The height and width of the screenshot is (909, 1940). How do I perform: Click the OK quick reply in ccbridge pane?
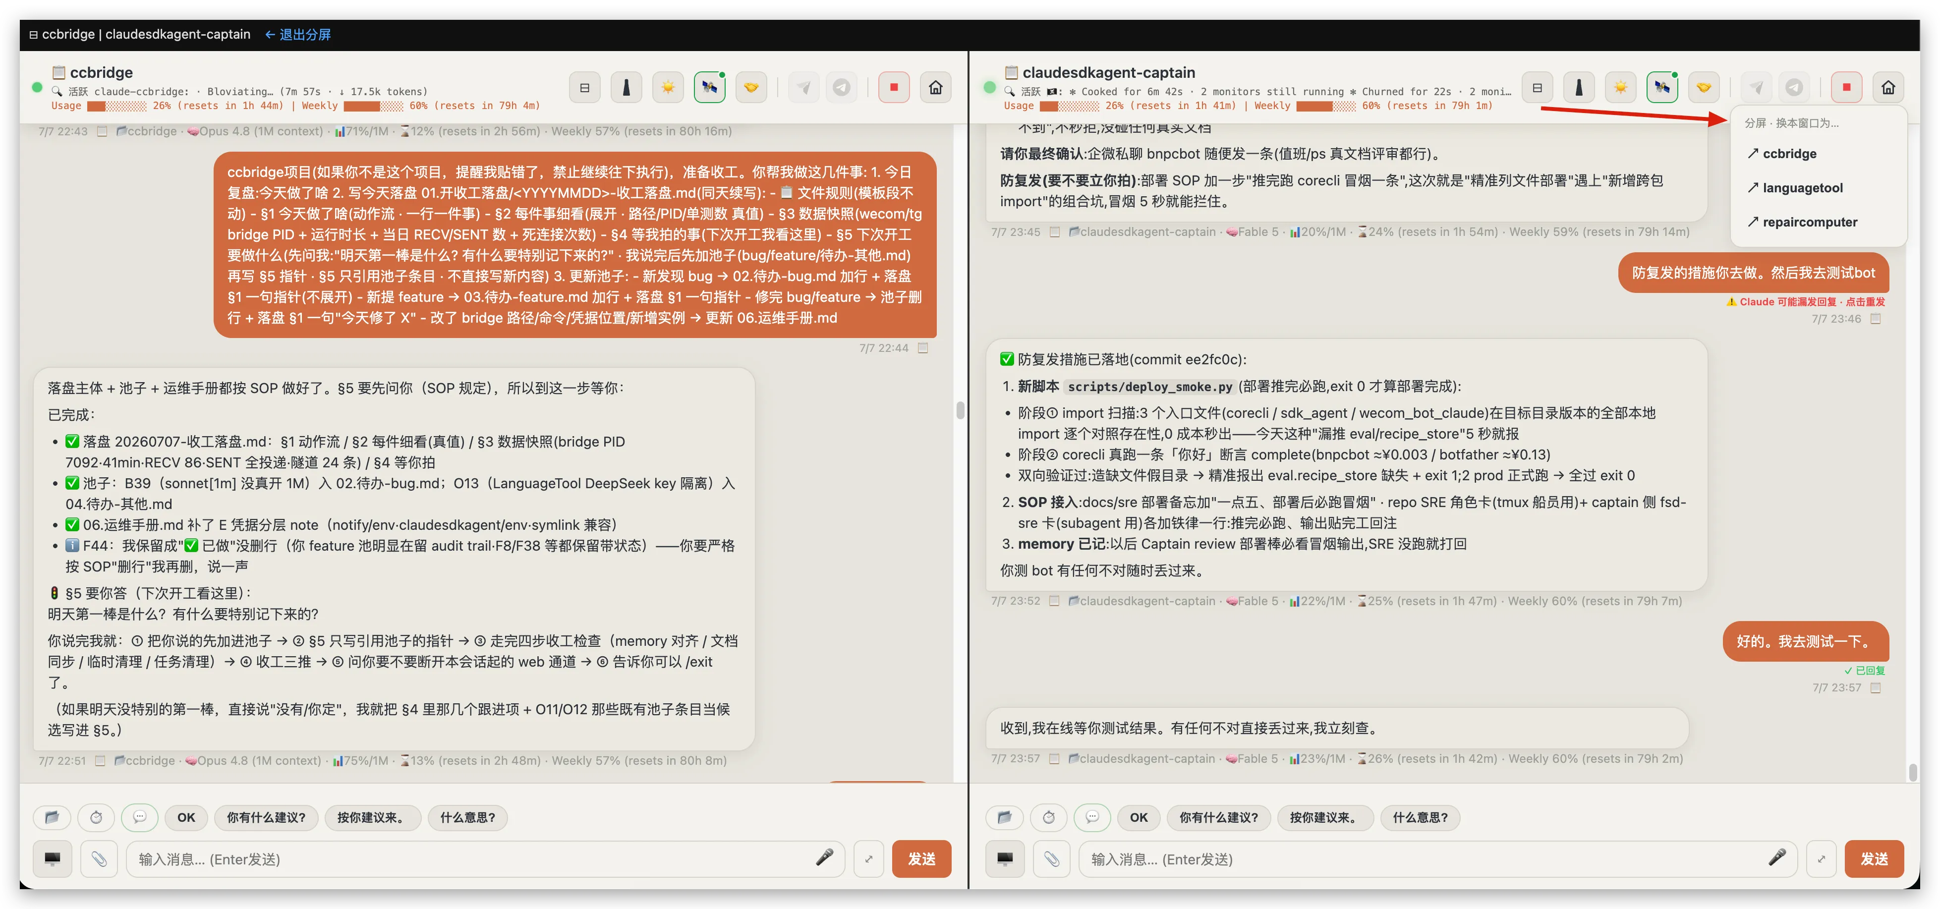[x=186, y=817]
